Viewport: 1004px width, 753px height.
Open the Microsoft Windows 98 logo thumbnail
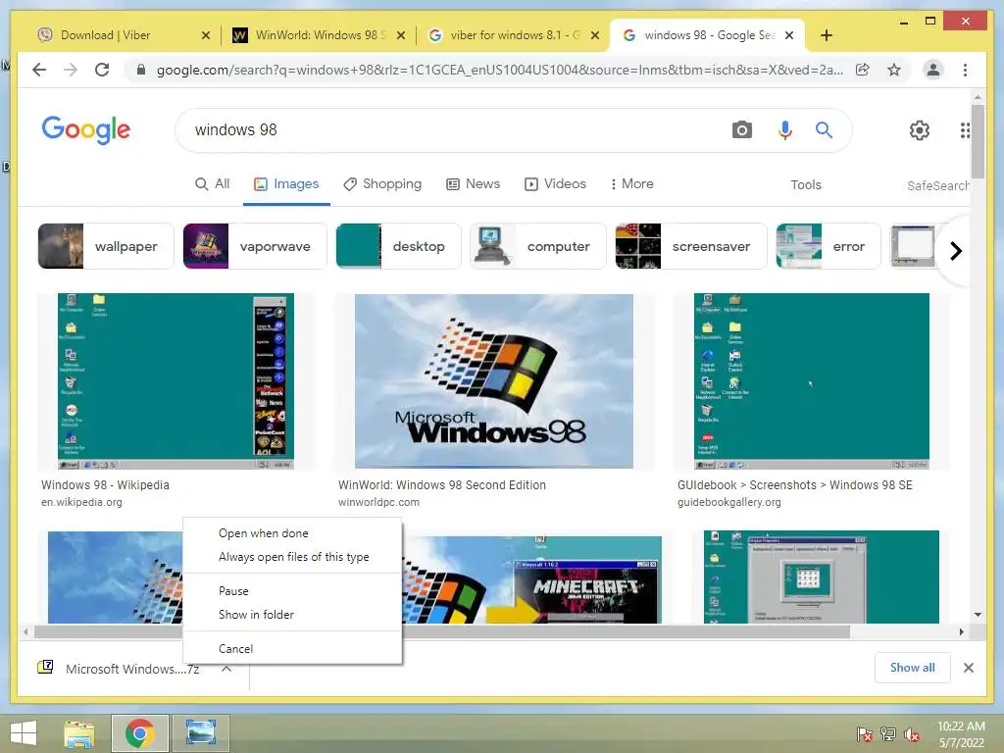494,381
